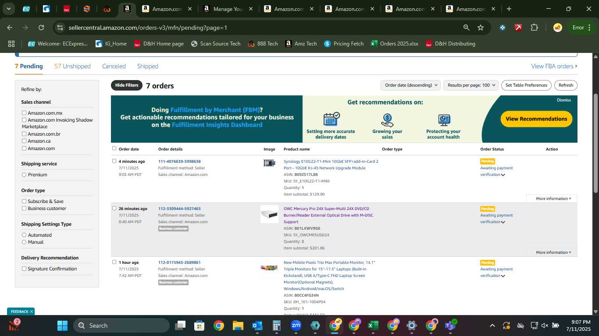Open View FBA orders link
Image resolution: width=599 pixels, height=336 pixels.
click(554, 66)
